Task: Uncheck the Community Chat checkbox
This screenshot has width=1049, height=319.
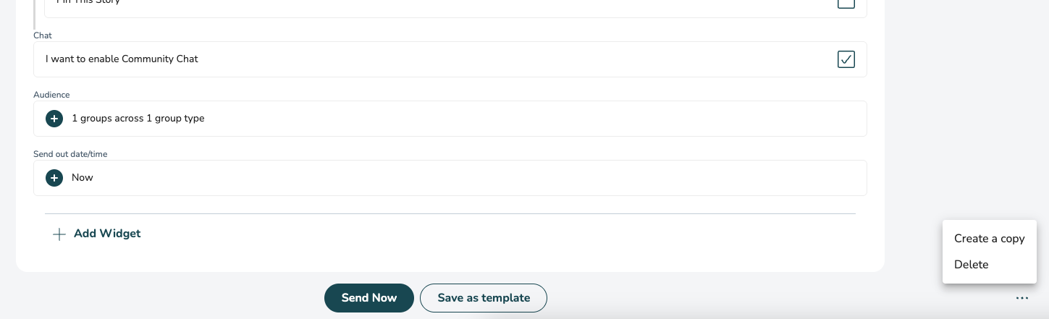Action: (x=846, y=59)
